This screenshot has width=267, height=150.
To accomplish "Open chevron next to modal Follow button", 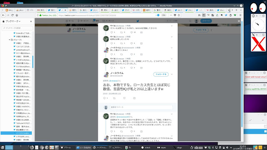I will click(171, 74).
